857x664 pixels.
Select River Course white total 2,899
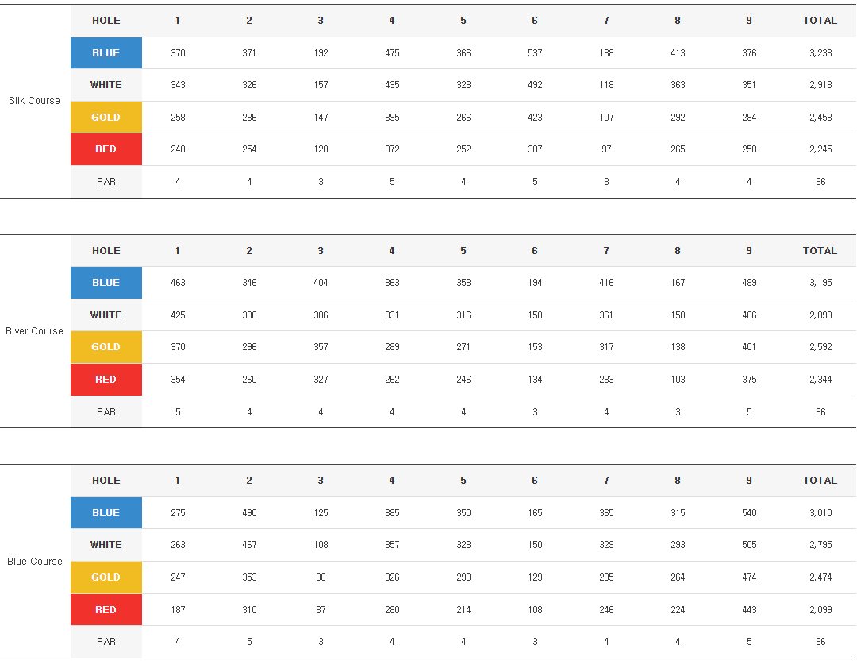(x=820, y=315)
